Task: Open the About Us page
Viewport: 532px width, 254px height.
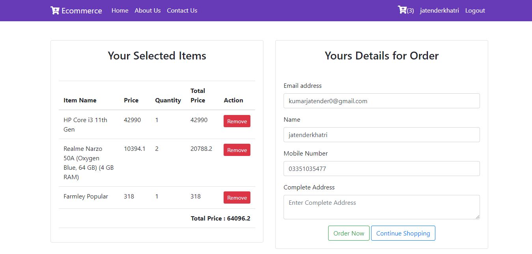Action: [x=147, y=11]
